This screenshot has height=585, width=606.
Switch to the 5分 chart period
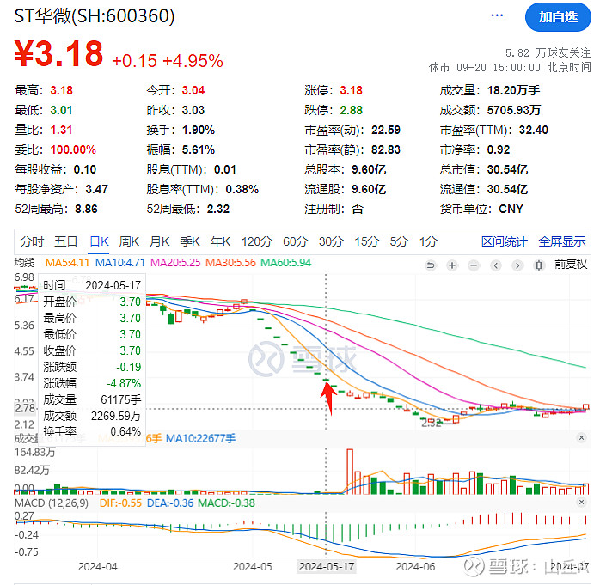(x=399, y=241)
